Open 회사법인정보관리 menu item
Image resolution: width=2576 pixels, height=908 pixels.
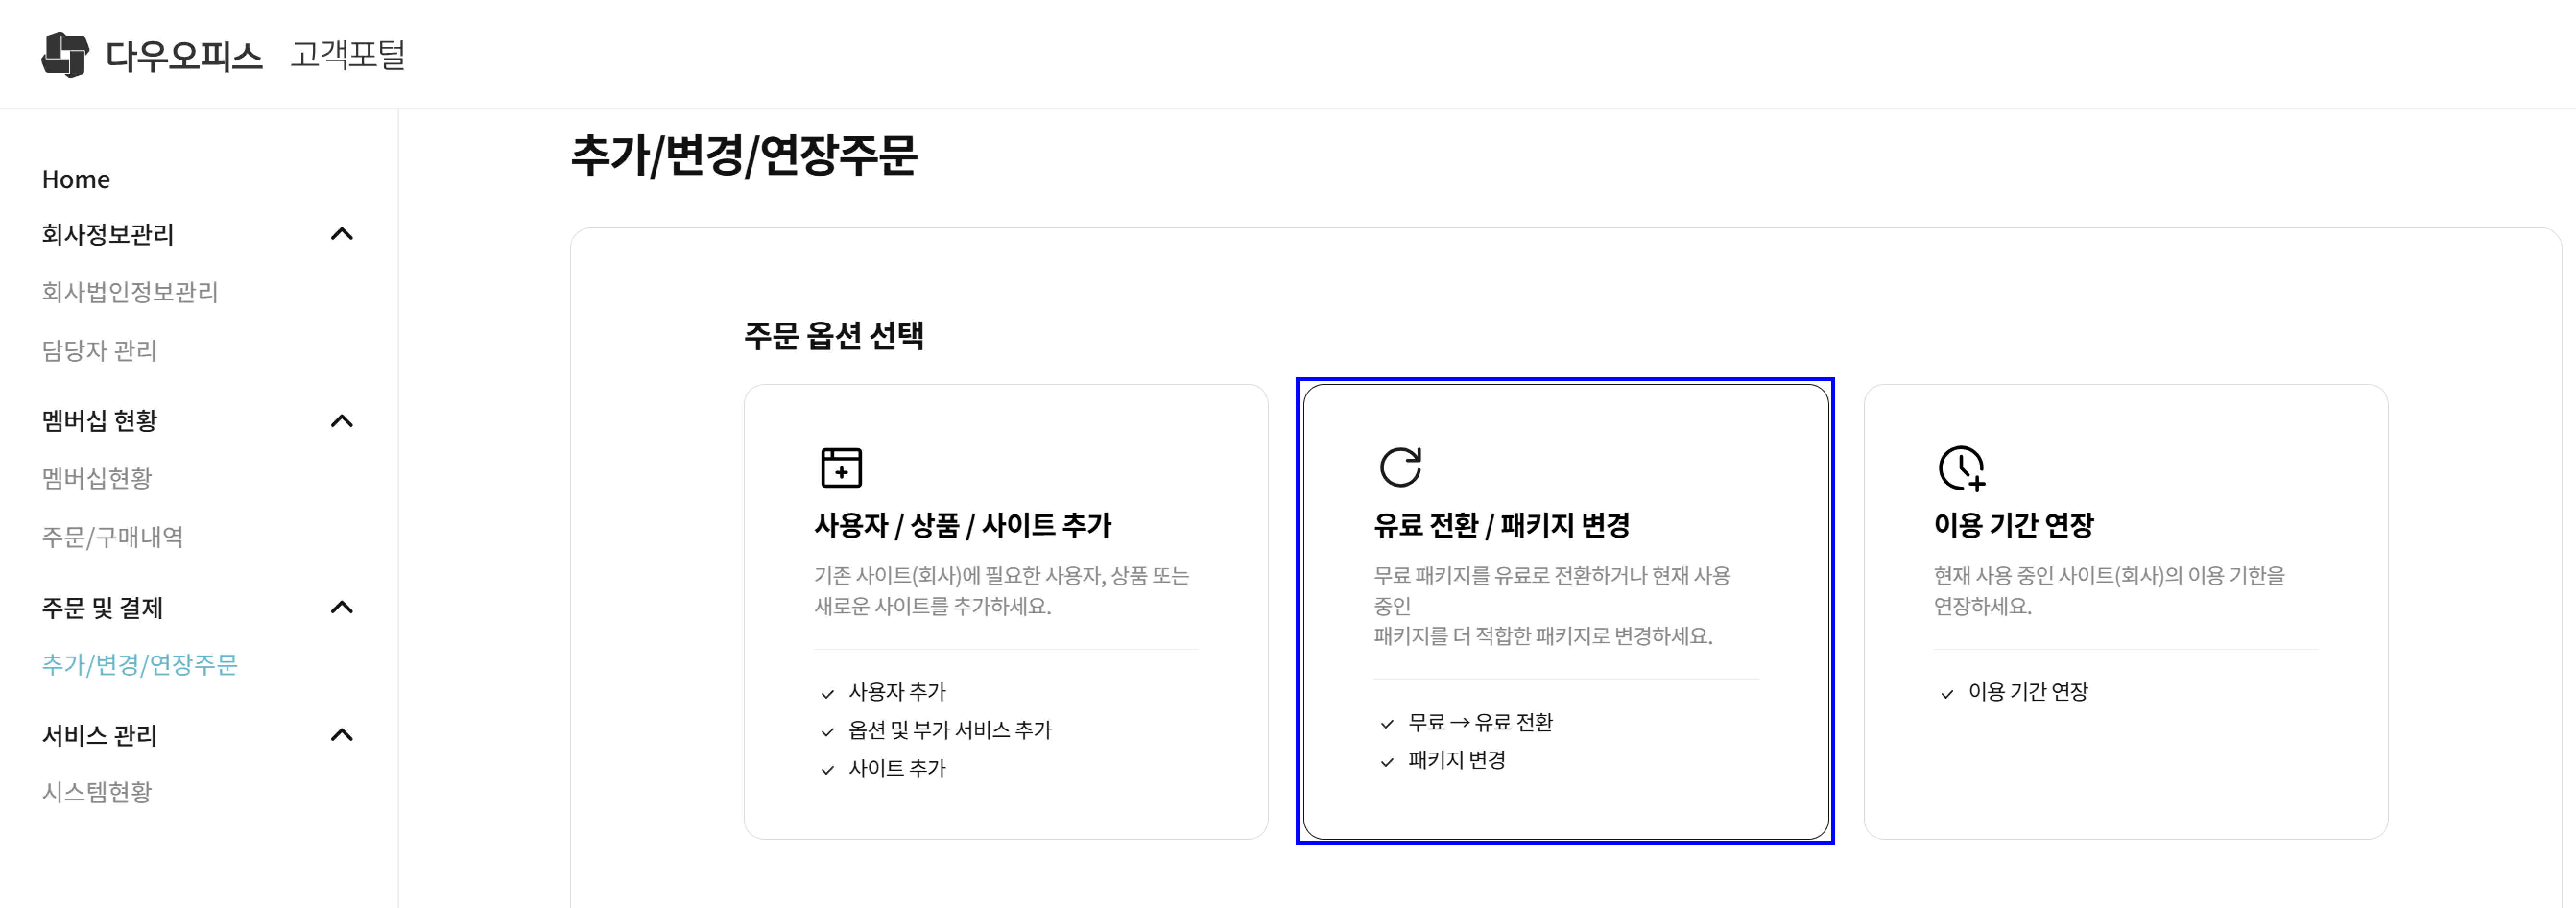click(130, 292)
